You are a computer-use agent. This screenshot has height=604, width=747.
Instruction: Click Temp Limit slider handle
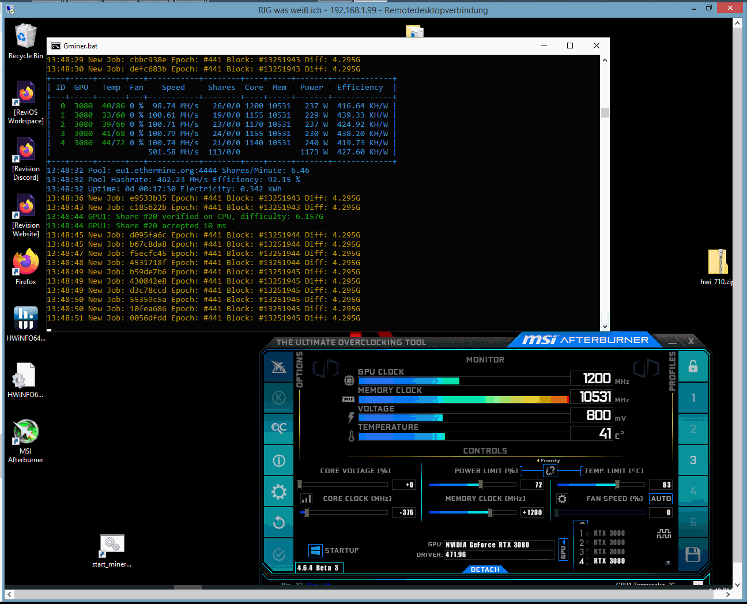617,485
